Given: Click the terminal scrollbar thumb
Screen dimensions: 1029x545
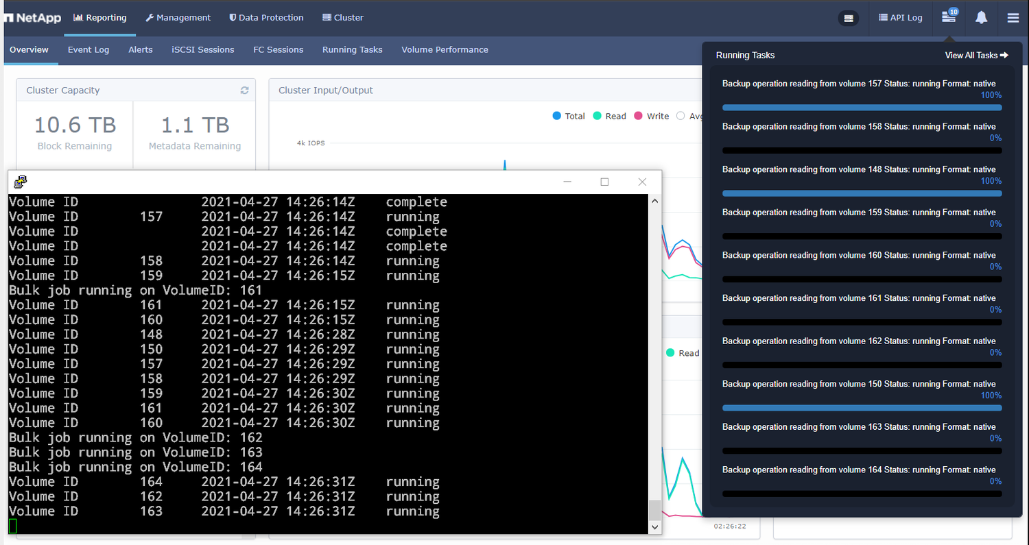Looking at the screenshot, I should click(x=654, y=510).
